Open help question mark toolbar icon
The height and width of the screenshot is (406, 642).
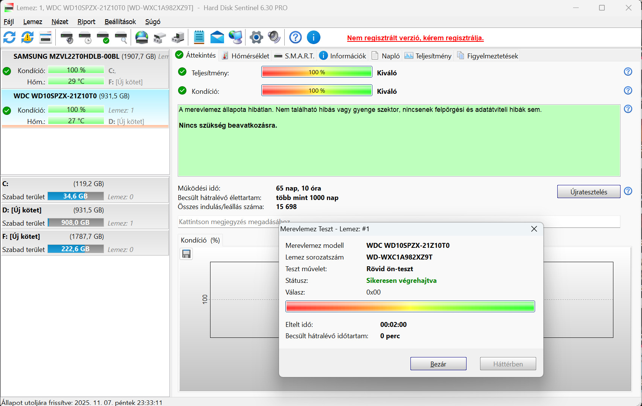[x=296, y=37]
